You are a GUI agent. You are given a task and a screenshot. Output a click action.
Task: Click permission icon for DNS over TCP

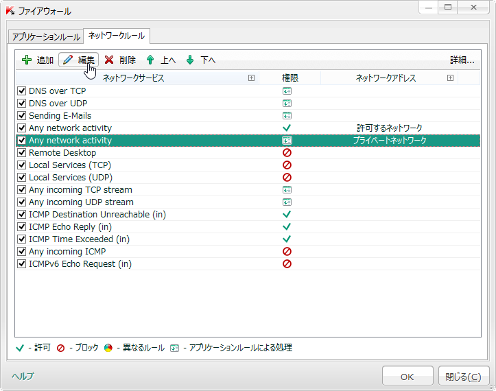pos(287,91)
